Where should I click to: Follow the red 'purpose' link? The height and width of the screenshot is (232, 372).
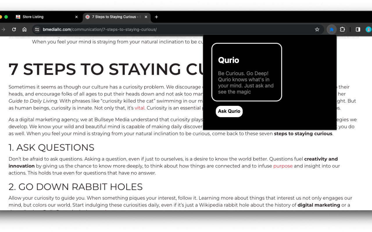(x=283, y=166)
